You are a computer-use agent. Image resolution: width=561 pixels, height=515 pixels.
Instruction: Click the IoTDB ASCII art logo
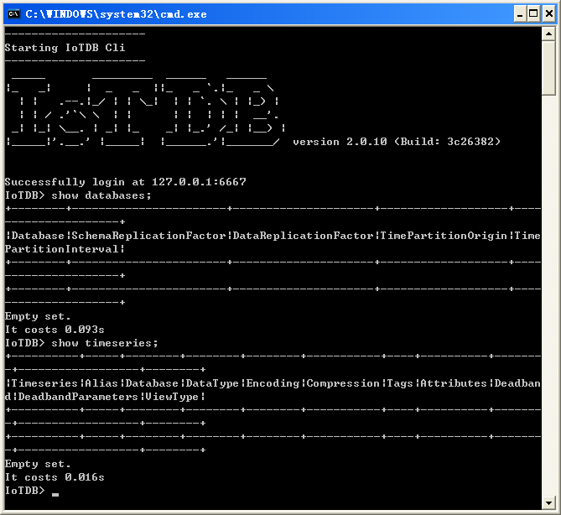click(145, 111)
